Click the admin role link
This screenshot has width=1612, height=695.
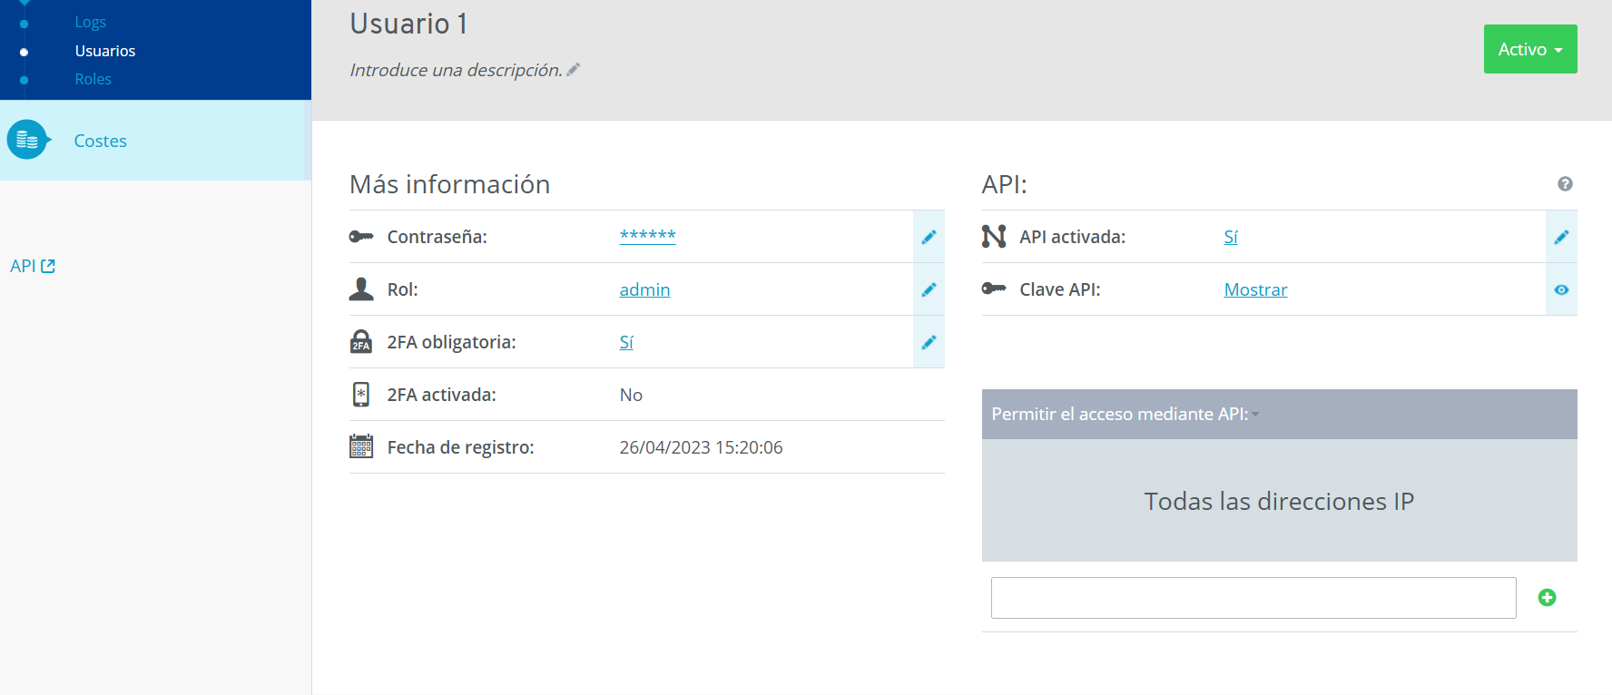644,289
